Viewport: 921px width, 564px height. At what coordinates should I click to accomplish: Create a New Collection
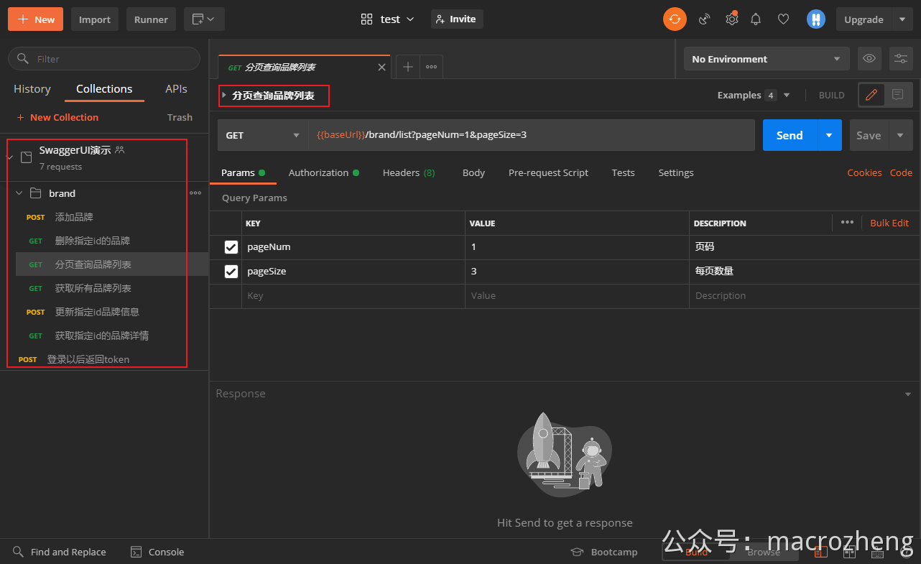(57, 117)
